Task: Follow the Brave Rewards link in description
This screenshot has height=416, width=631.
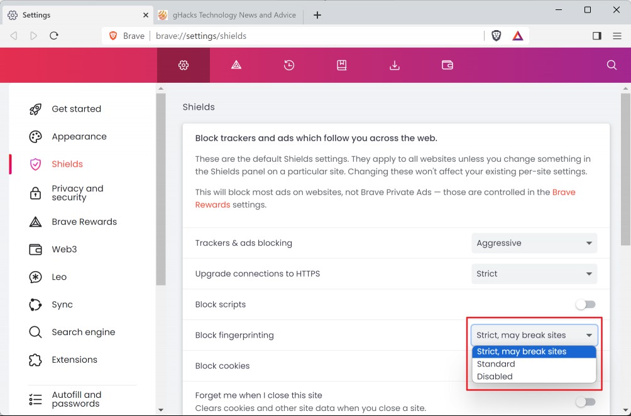Action: [385, 198]
